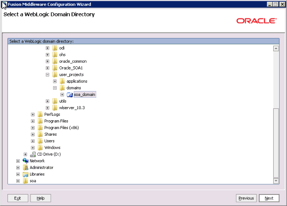This screenshot has width=287, height=206.
Task: Collapse the domains node
Action: point(55,88)
